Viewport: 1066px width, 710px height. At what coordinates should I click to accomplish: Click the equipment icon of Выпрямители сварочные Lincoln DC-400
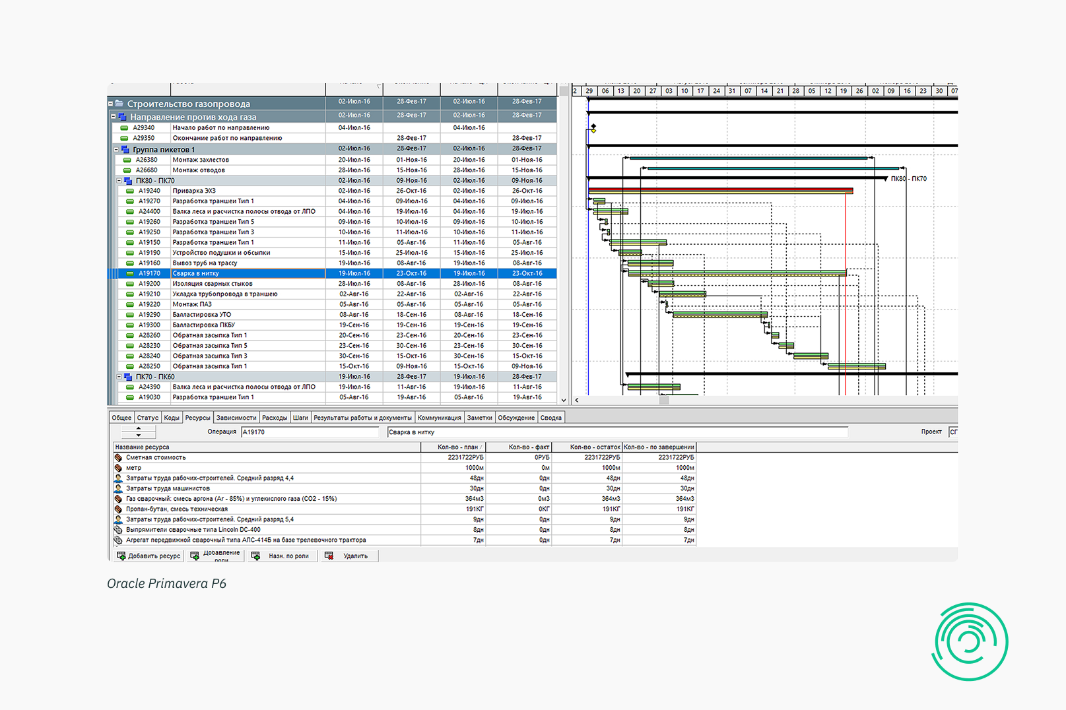(118, 530)
